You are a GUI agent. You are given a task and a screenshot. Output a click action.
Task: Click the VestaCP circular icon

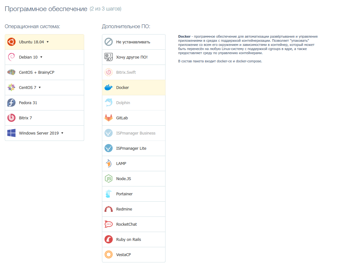coord(108,255)
